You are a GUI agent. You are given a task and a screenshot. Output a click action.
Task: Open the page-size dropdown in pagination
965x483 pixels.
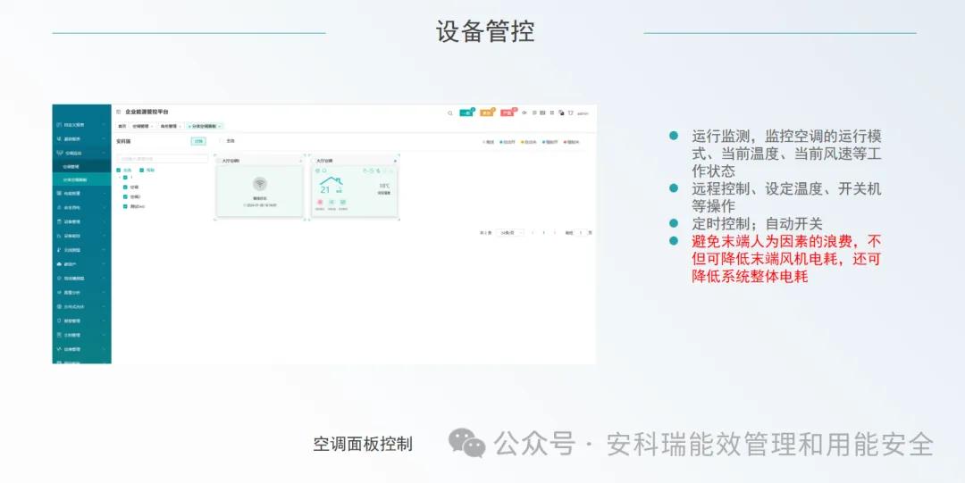pyautogui.click(x=510, y=233)
